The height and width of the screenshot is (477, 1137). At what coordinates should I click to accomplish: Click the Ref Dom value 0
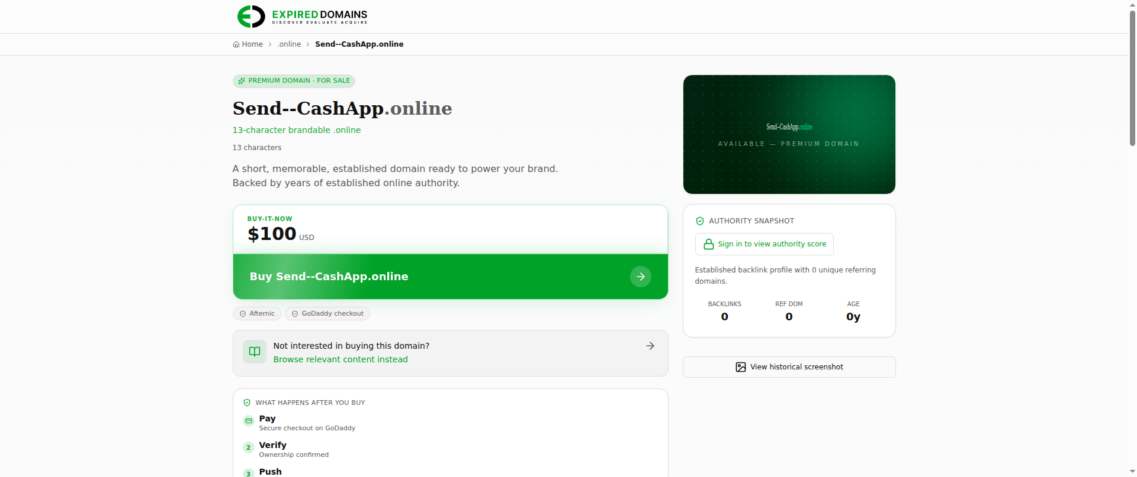pyautogui.click(x=789, y=317)
